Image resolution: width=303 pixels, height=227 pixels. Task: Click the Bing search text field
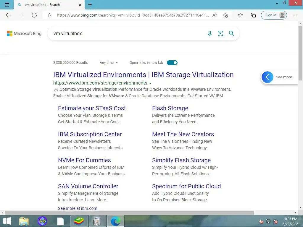(127, 33)
